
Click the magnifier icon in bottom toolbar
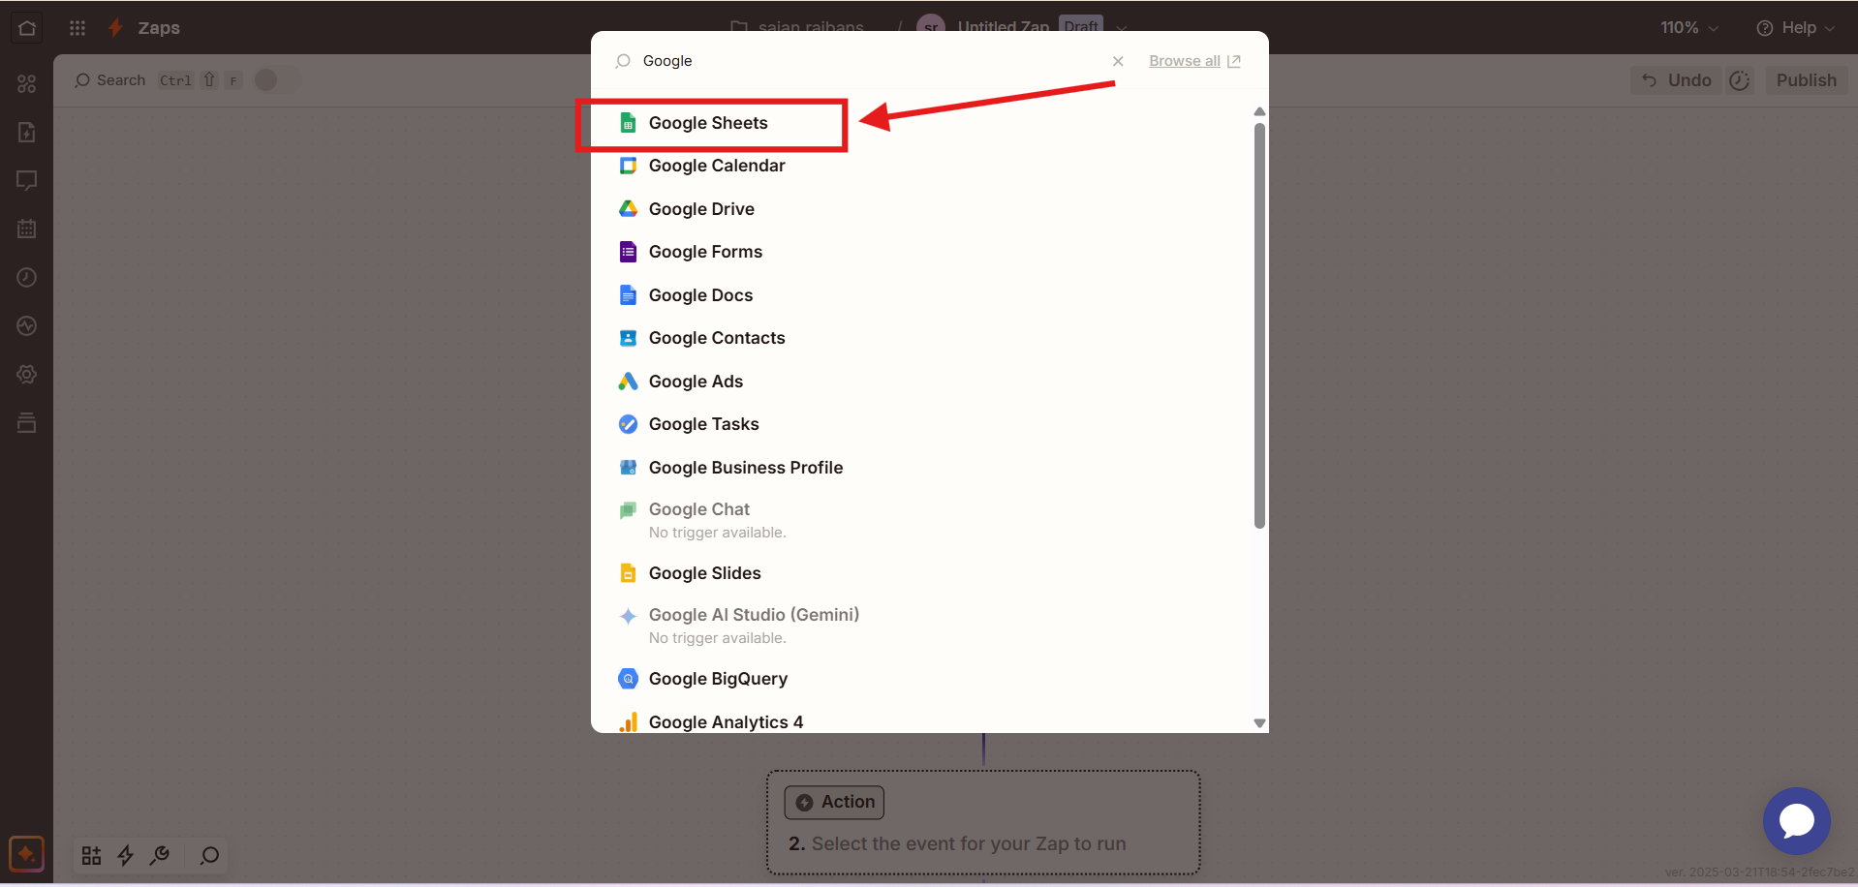[209, 855]
